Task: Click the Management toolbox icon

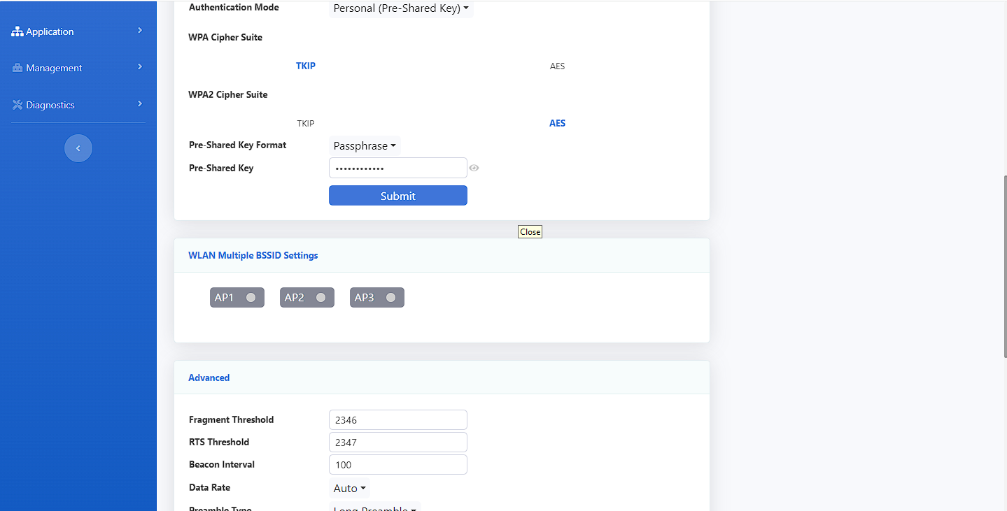Action: point(17,68)
